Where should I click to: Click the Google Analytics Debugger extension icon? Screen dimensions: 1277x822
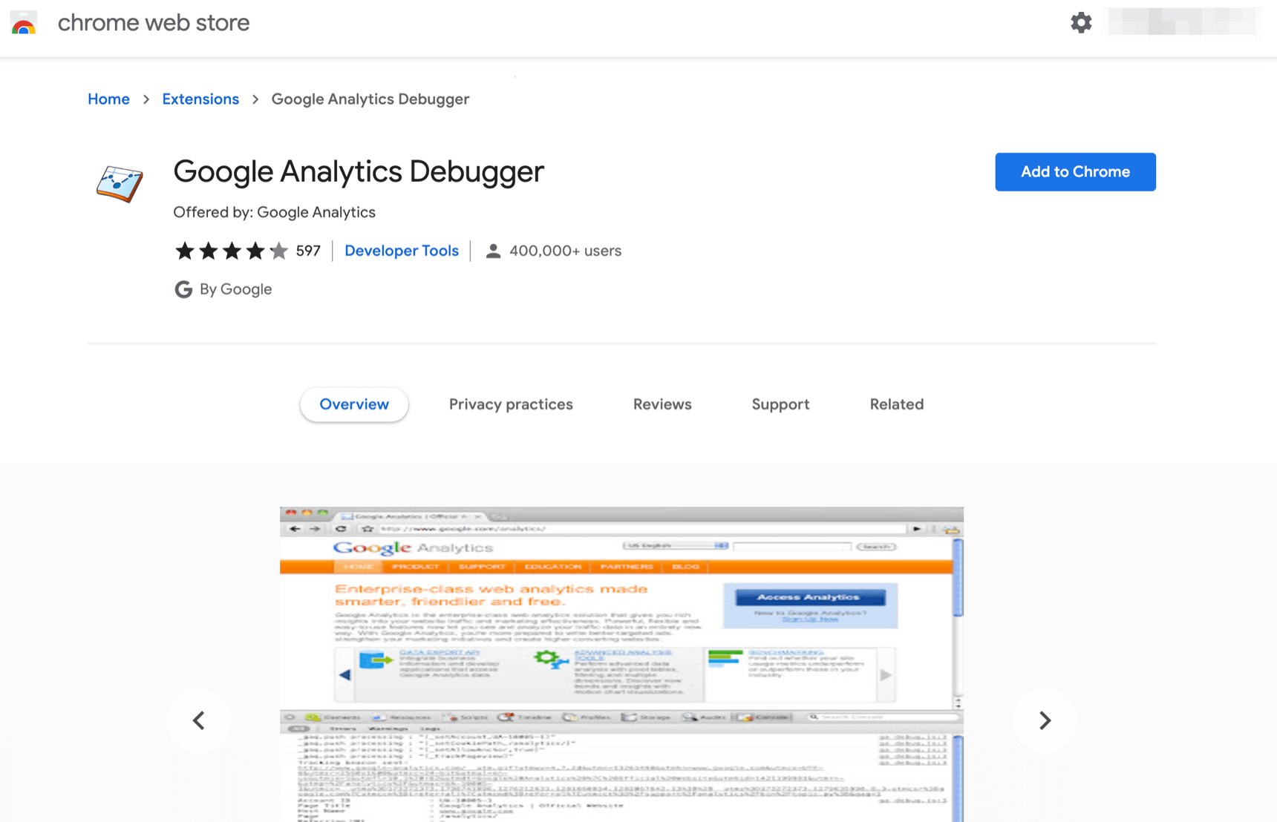pyautogui.click(x=120, y=183)
